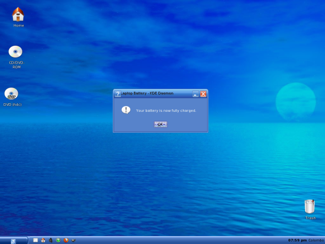The image size is (325, 244).
Task: Select the DVD (hdc) desktop icon
Action: (12, 97)
